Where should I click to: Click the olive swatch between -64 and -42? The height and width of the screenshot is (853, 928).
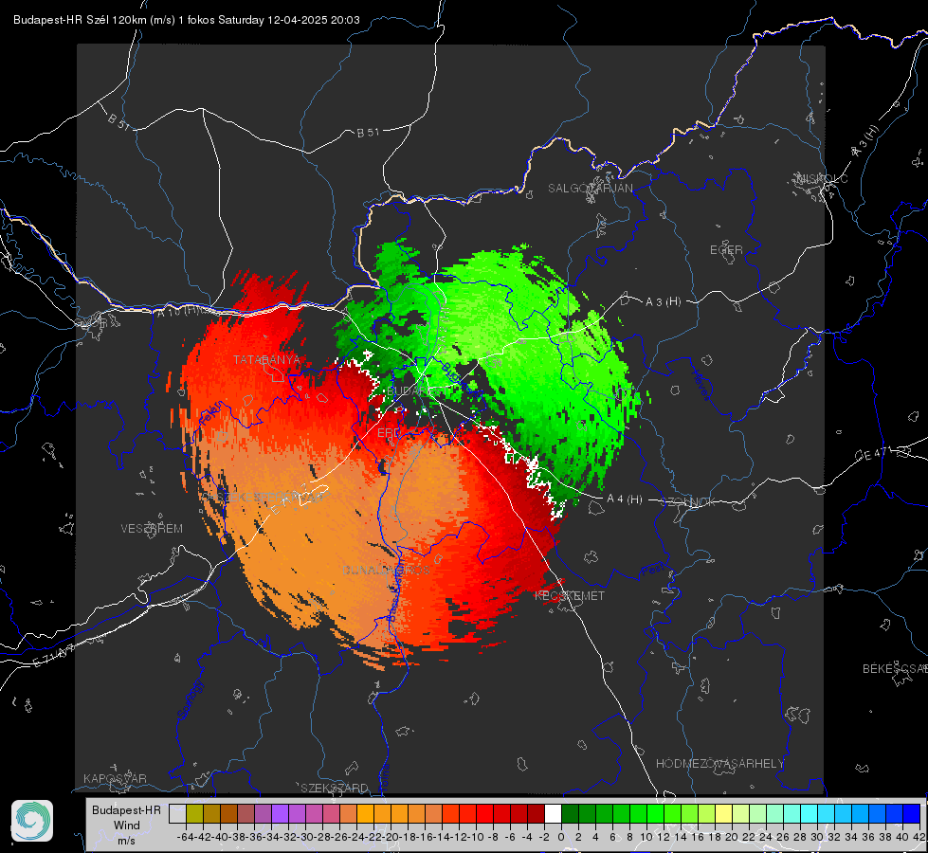[x=194, y=814]
